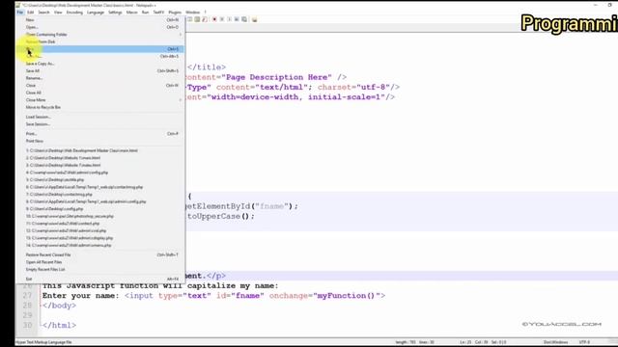Open the View menu
Image resolution: width=618 pixels, height=347 pixels.
tap(58, 13)
